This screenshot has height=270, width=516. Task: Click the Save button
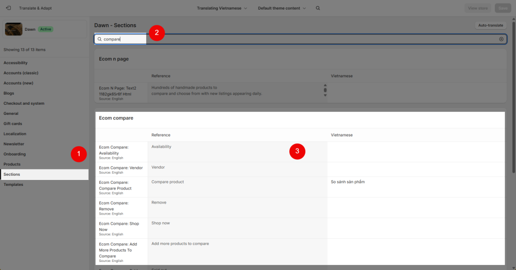[x=503, y=8]
